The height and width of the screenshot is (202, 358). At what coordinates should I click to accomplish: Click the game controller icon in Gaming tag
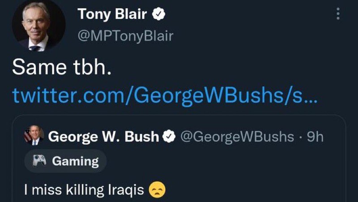click(x=41, y=161)
